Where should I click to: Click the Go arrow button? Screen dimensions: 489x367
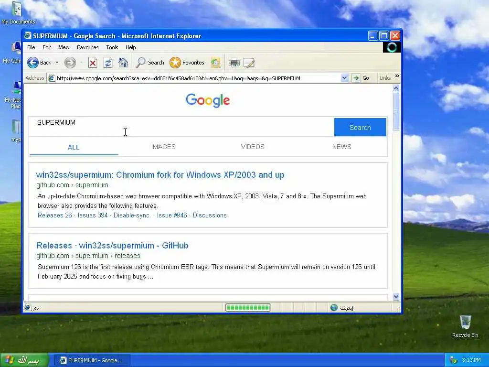356,78
